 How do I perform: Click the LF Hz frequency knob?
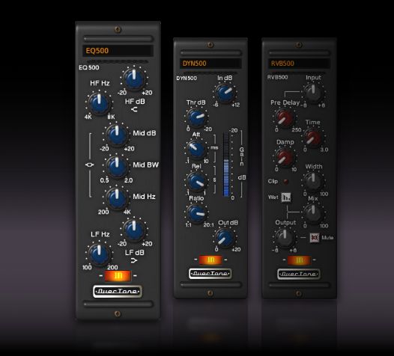pyautogui.click(x=99, y=254)
